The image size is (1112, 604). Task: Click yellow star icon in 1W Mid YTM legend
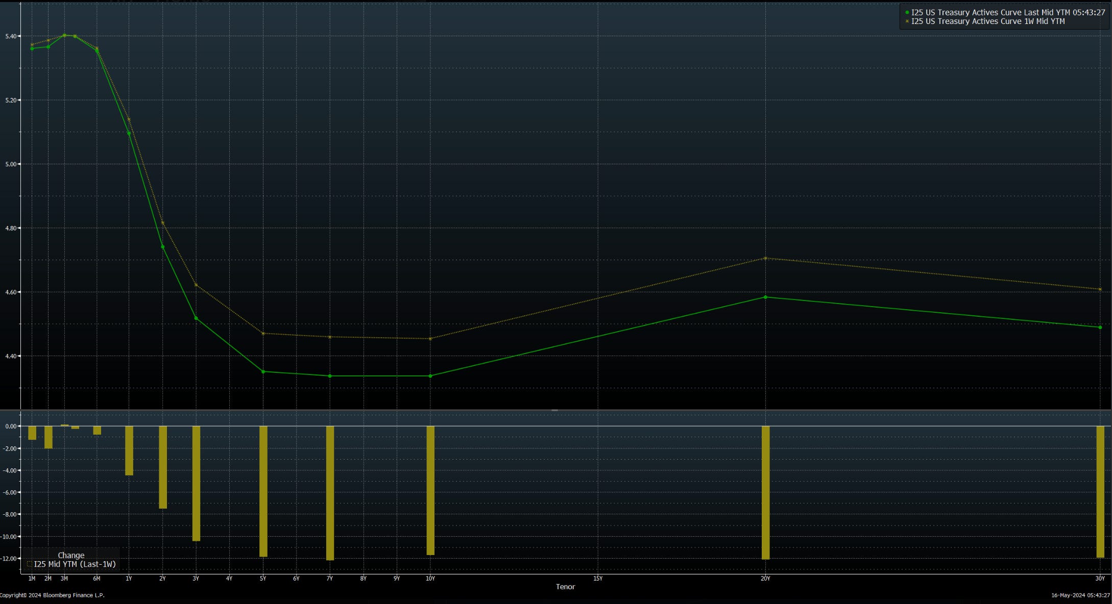(907, 21)
